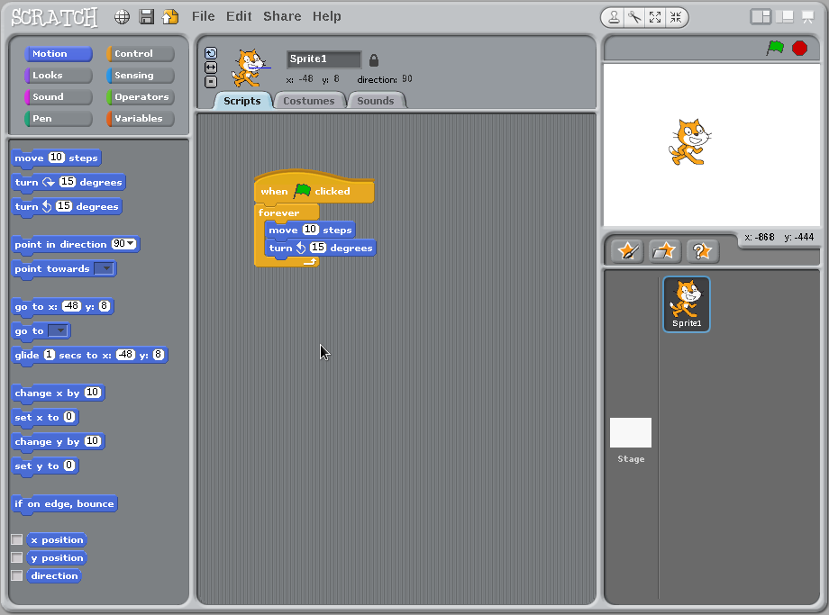
Task: Set rotation style to can rotate
Action: [211, 53]
